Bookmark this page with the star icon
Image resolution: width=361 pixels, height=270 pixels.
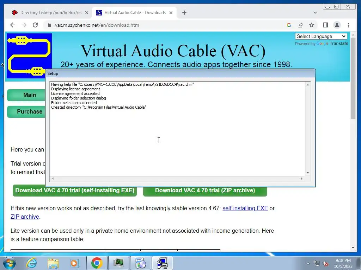[312, 25]
